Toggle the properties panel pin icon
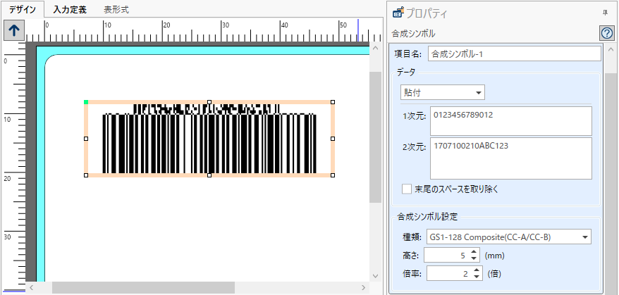The width and height of the screenshot is (619, 295). (605, 13)
